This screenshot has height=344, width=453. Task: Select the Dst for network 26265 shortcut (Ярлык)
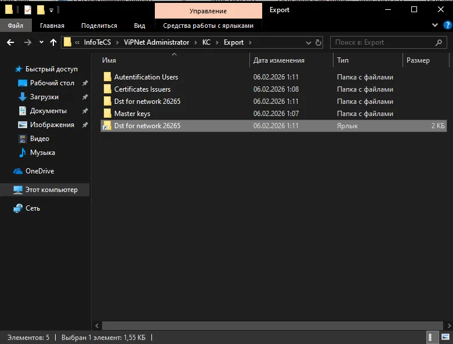pyautogui.click(x=273, y=126)
